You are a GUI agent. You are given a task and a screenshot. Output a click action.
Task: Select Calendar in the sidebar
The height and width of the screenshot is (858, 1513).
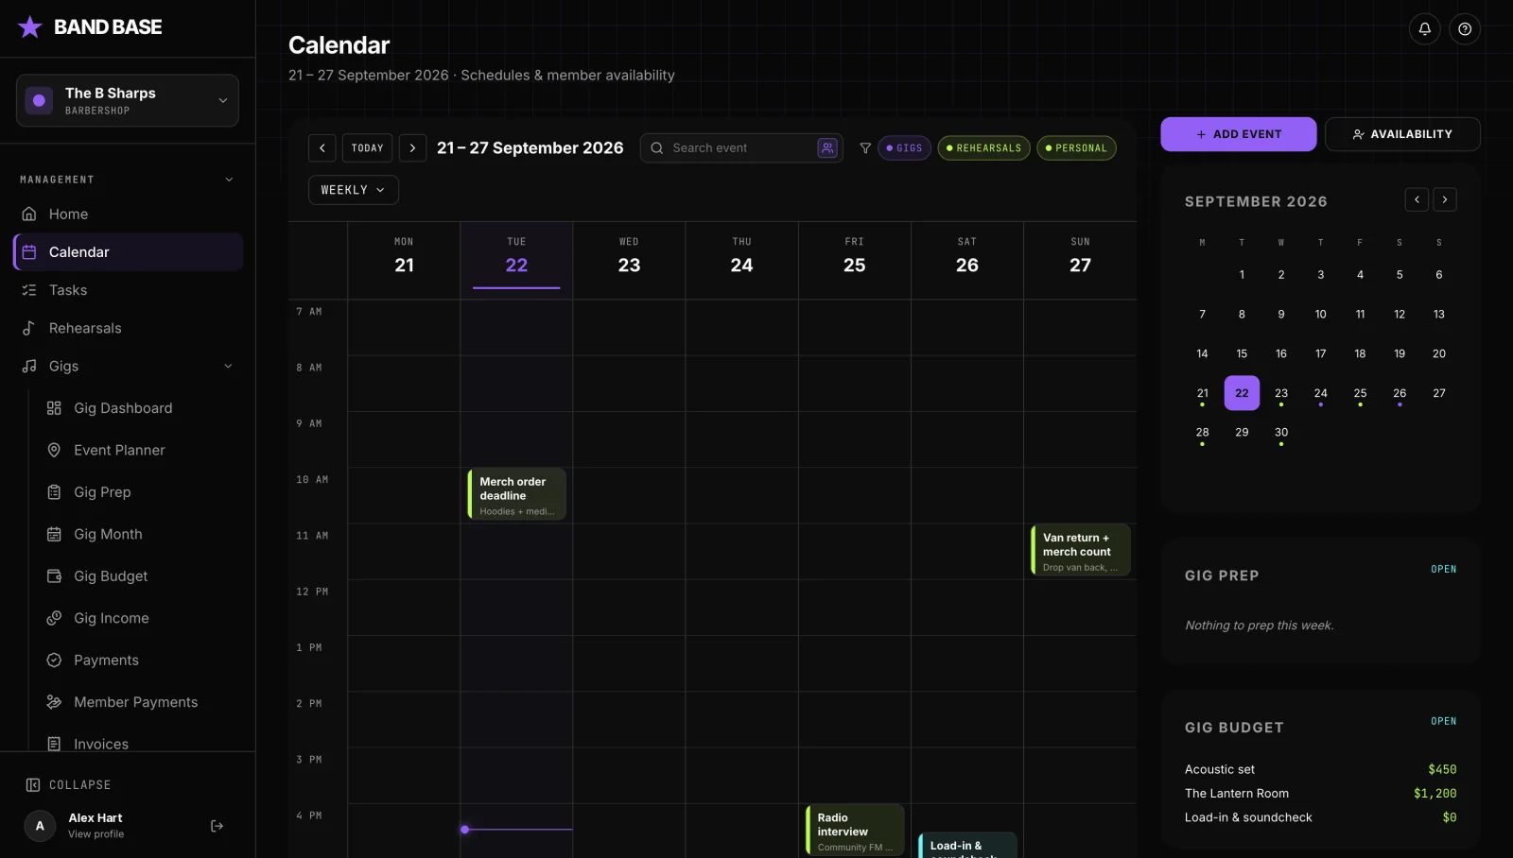(x=128, y=252)
